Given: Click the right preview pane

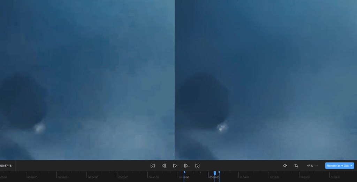Looking at the screenshot, I should (x=266, y=80).
